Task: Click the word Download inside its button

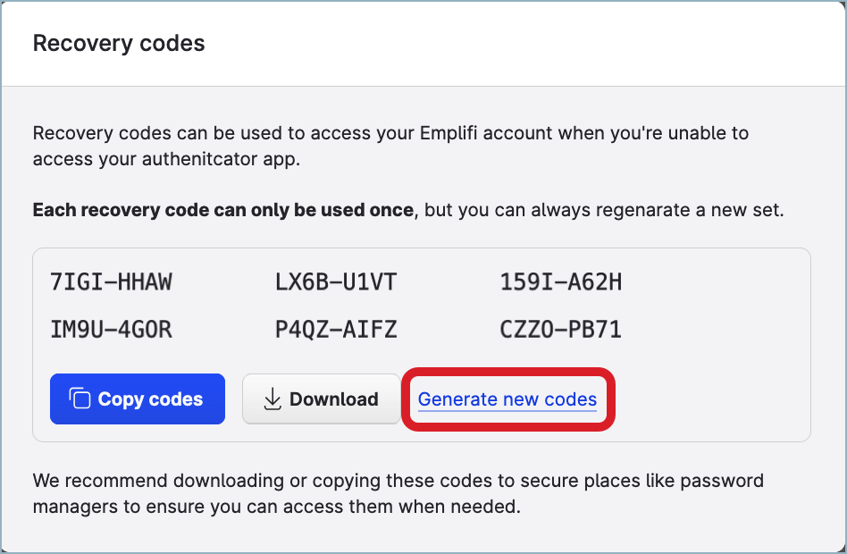Action: coord(334,399)
